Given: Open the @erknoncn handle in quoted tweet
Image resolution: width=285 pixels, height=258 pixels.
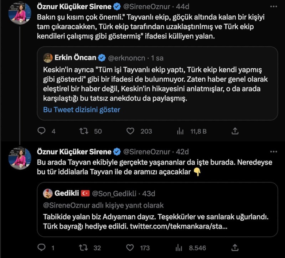Looking at the screenshot, I should point(128,58).
